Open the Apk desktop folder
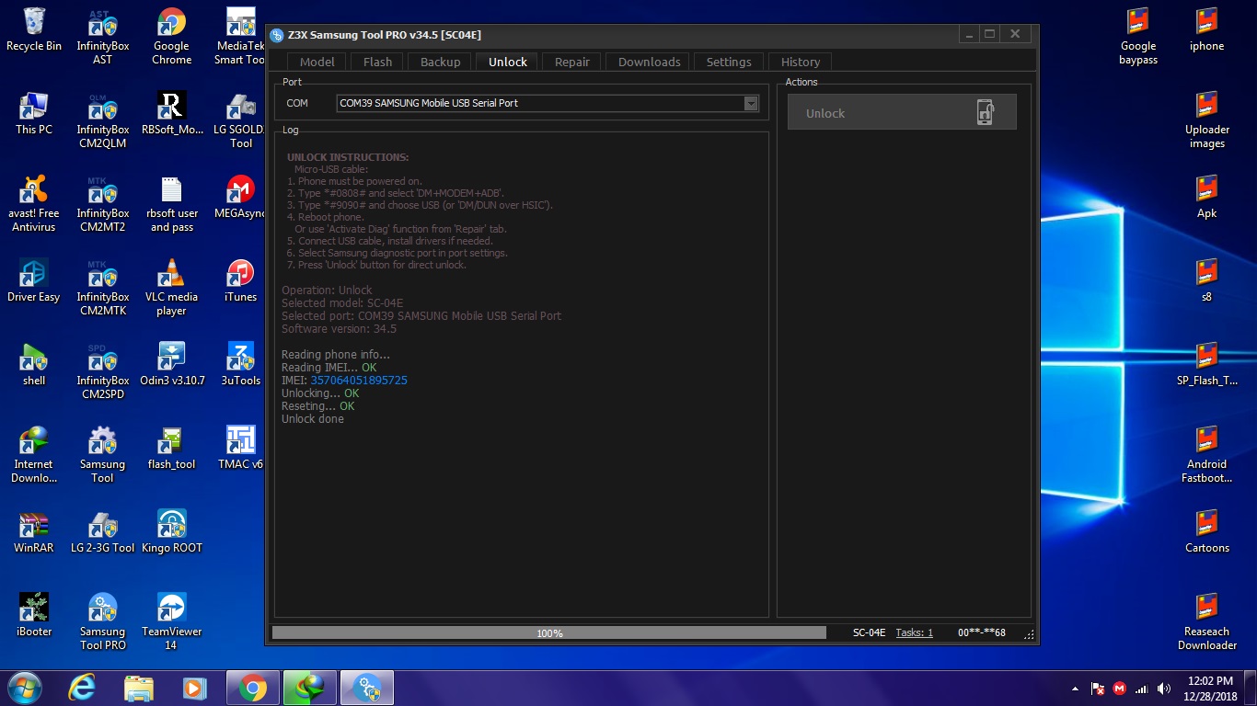 [x=1206, y=198]
